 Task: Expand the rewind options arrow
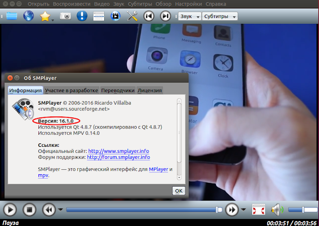60,210
